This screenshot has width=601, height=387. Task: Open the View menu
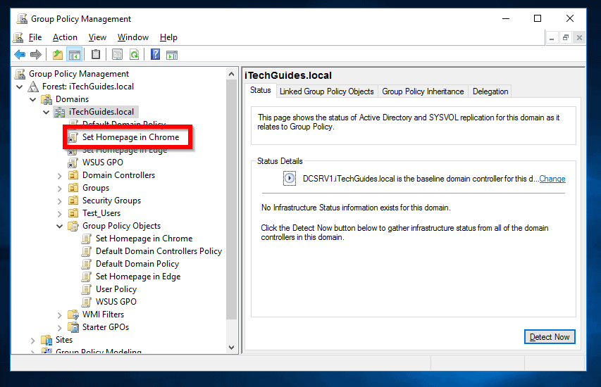coord(97,37)
